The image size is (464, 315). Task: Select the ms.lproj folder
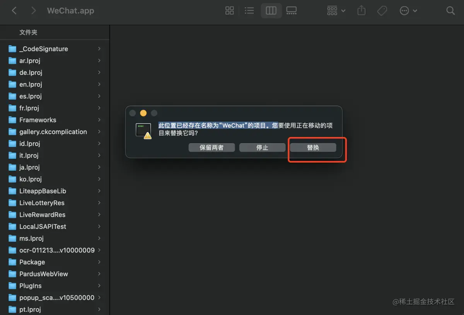[x=55, y=238]
